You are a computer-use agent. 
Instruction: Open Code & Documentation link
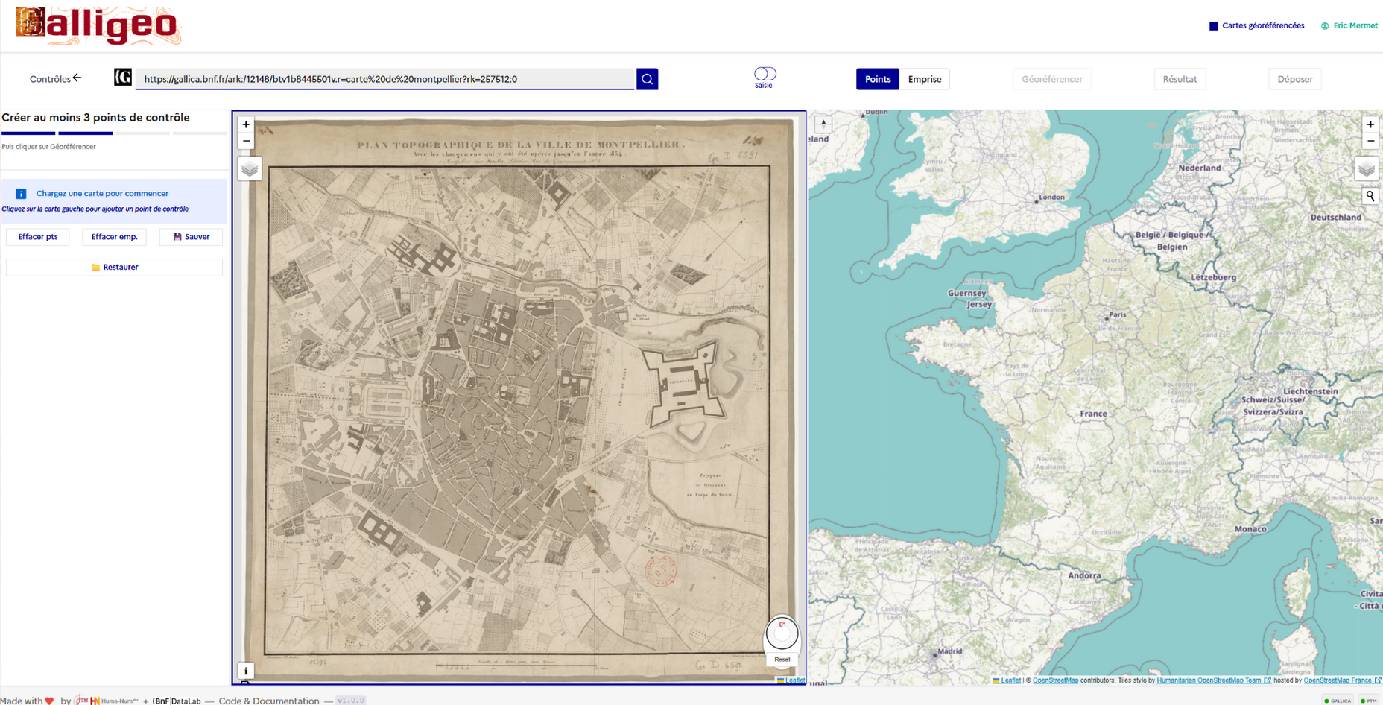(x=268, y=701)
